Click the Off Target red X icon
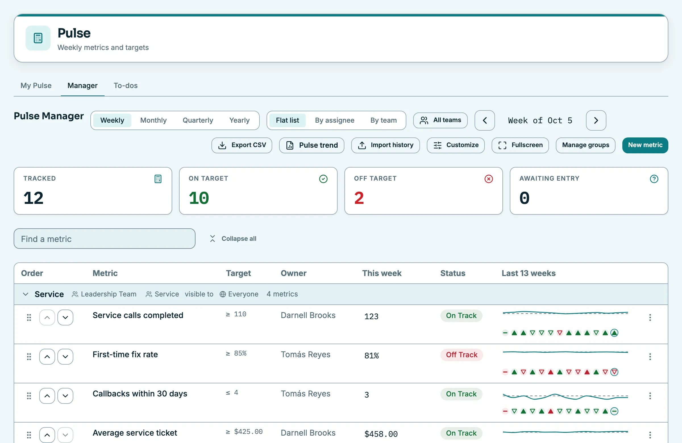The width and height of the screenshot is (682, 443). (488, 179)
